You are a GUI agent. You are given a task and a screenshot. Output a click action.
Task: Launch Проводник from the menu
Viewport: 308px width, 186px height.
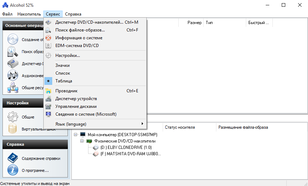point(95,91)
